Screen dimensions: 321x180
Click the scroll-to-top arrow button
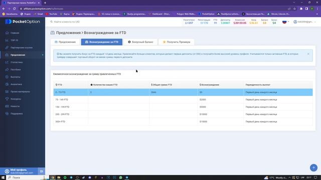(x=313, y=168)
